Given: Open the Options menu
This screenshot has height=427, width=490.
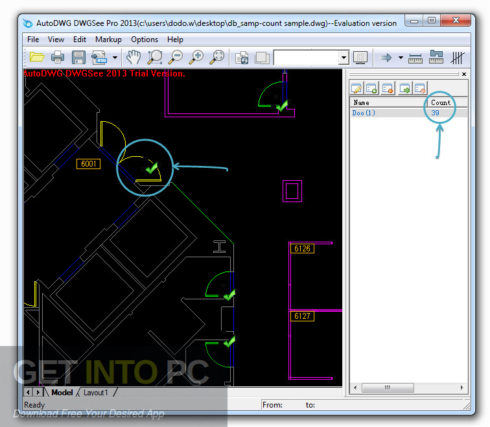Looking at the screenshot, I should [145, 40].
